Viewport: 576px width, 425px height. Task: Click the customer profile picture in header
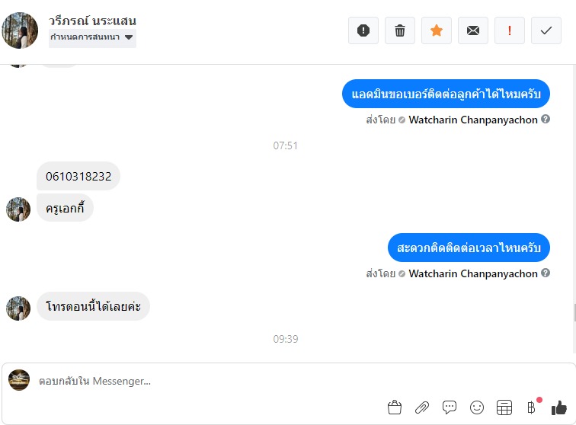tap(20, 30)
